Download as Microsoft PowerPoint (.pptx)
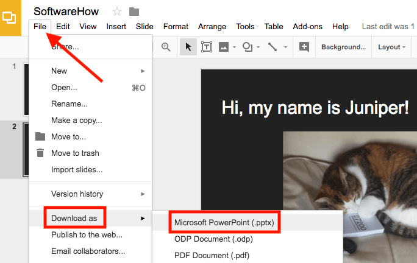417x263 pixels. coord(248,222)
